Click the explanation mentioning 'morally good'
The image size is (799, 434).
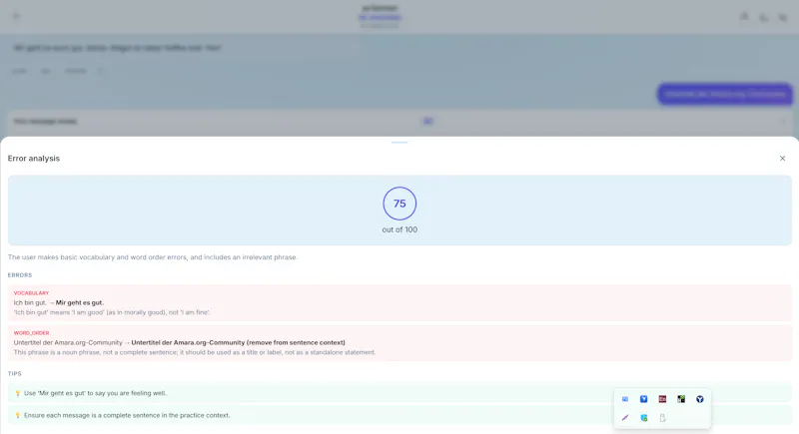112,312
